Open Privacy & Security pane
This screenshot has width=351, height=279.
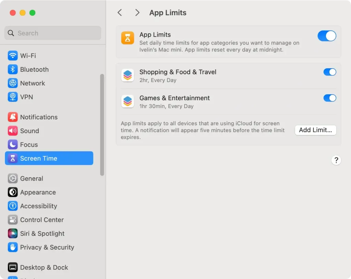[x=47, y=247]
